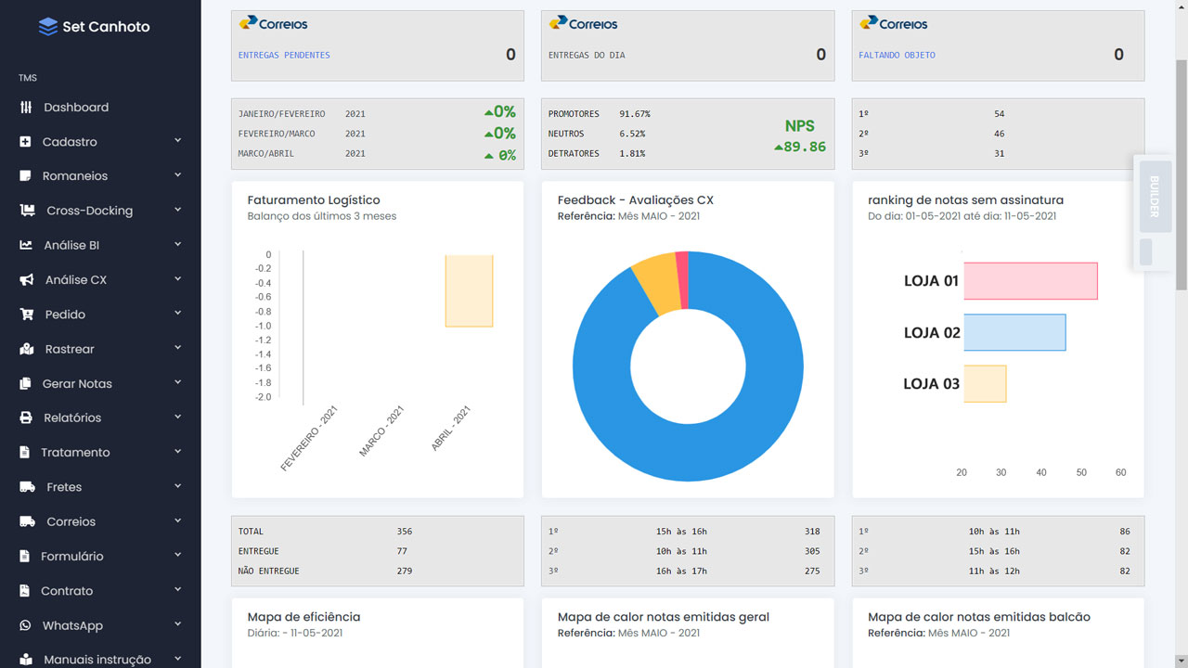
Task: Open the BUILDER side panel tab
Action: [1154, 197]
